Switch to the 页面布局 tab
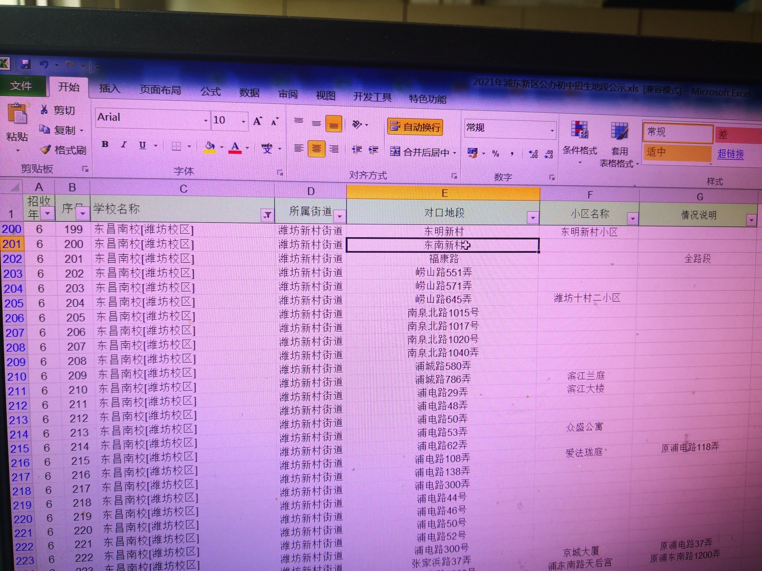Image resolution: width=762 pixels, height=571 pixels. click(160, 90)
